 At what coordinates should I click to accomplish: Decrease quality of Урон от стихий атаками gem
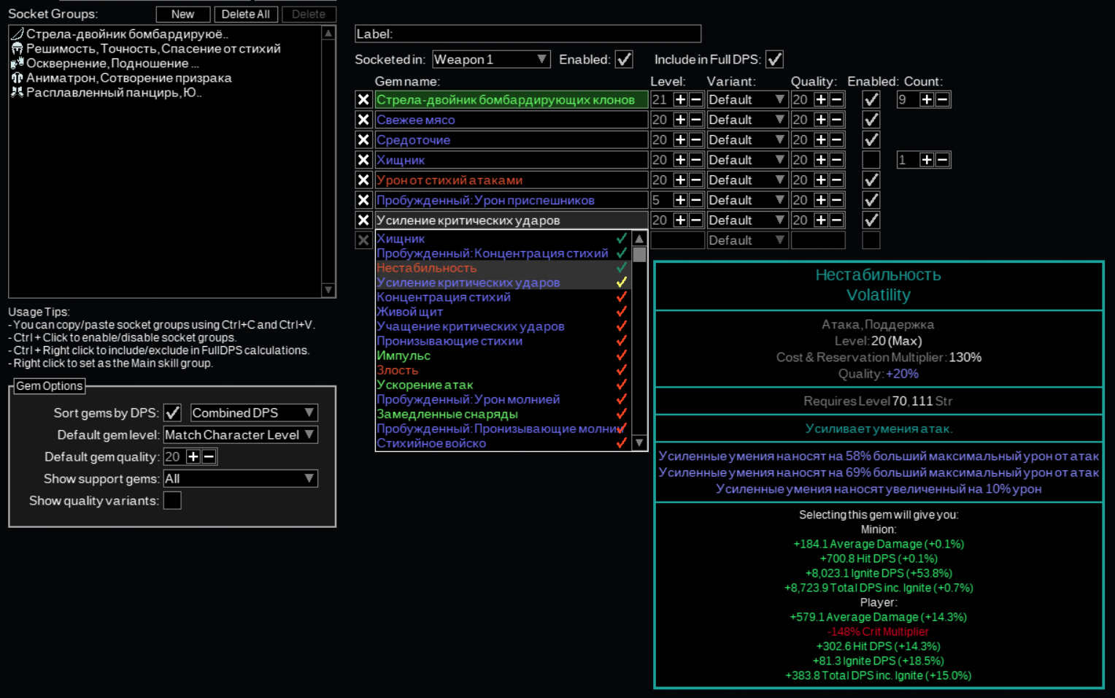click(x=837, y=180)
